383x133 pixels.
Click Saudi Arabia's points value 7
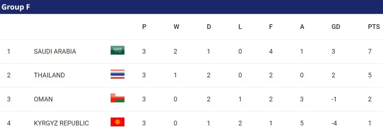370,51
